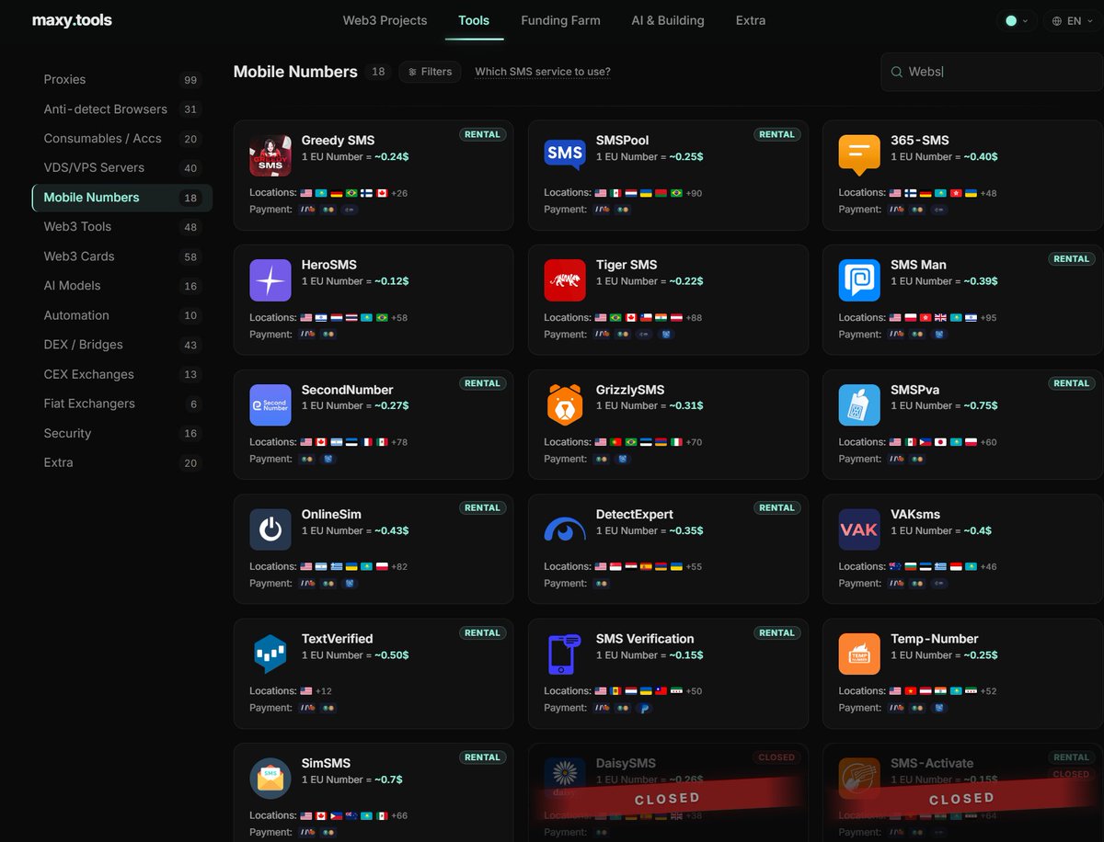Select Automation sidebar item
The image size is (1104, 842).
pos(121,315)
